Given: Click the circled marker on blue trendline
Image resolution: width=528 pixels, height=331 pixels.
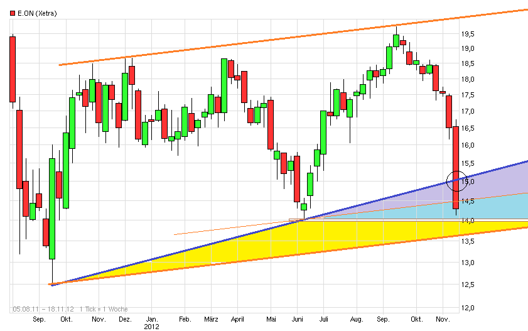Looking at the screenshot, I should [456, 181].
